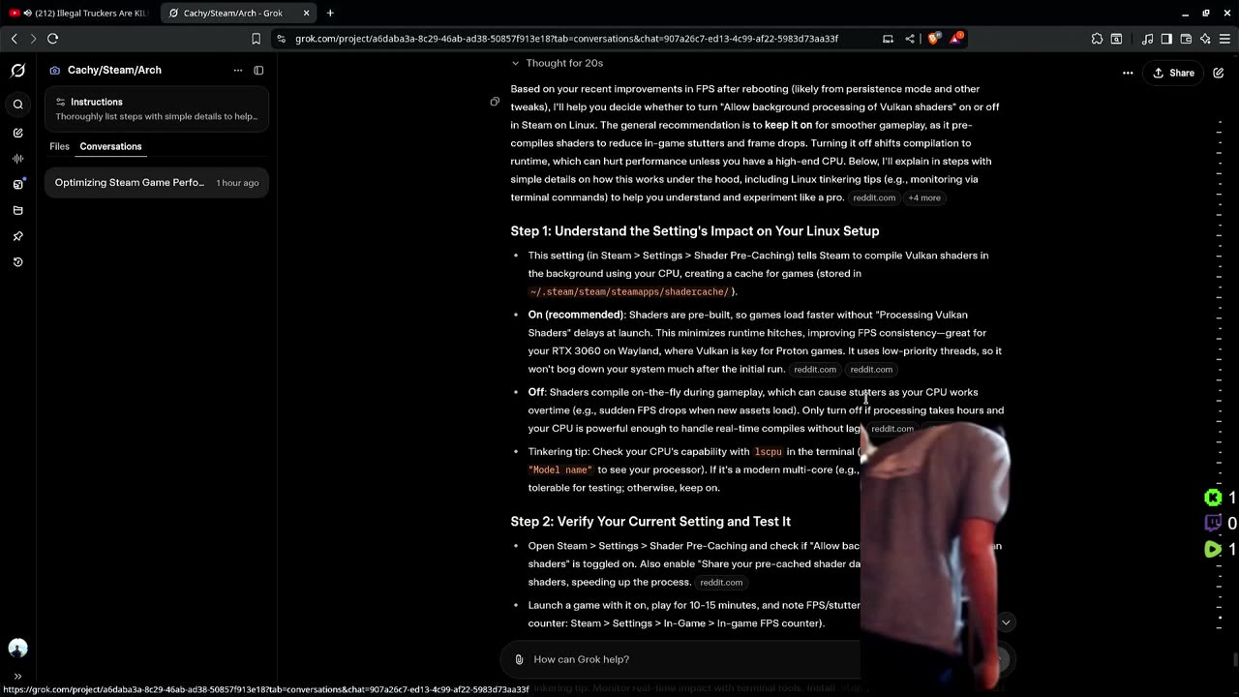Click the '~/.steam/steam/steamapps/shadercache/' code path
The image size is (1239, 697).
629,291
